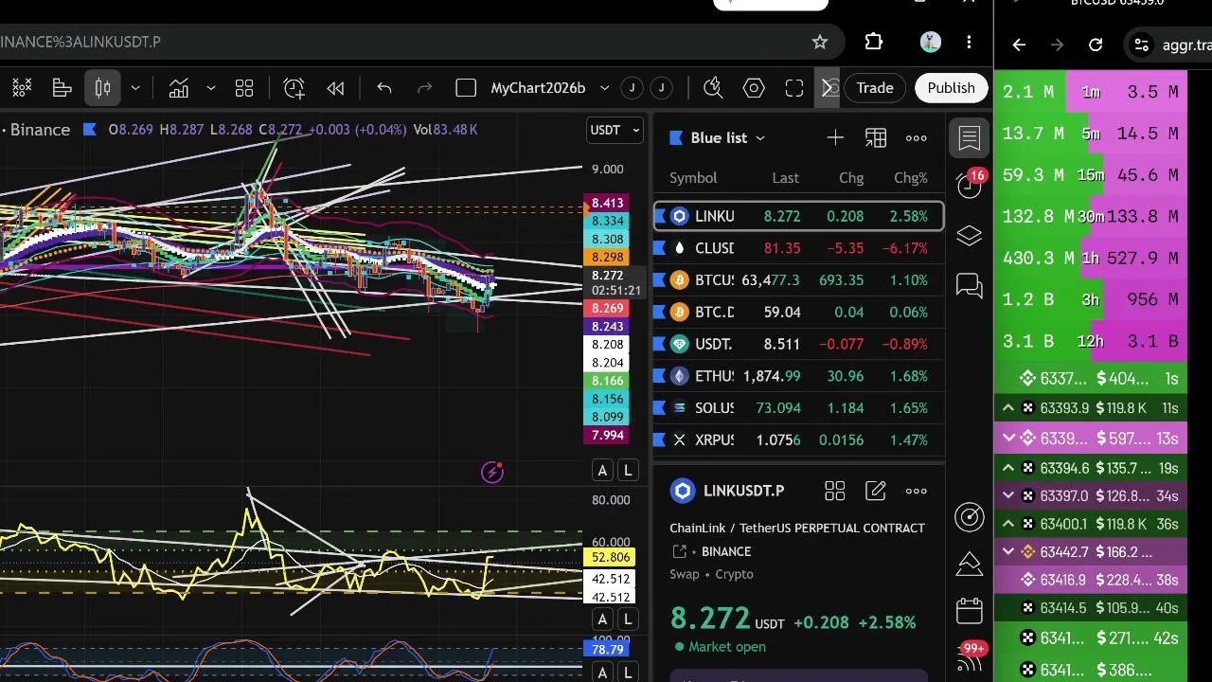Click the Trade button
Viewport: 1212px width, 682px height.
875,88
